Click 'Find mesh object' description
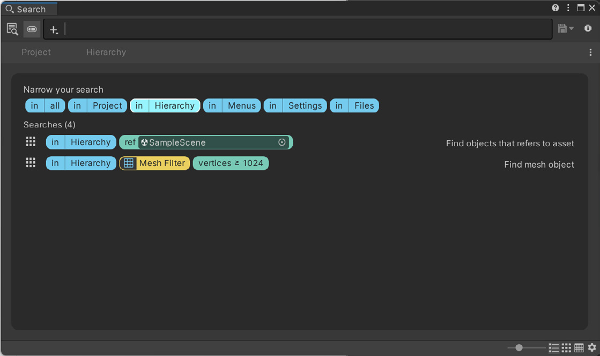 tap(539, 165)
